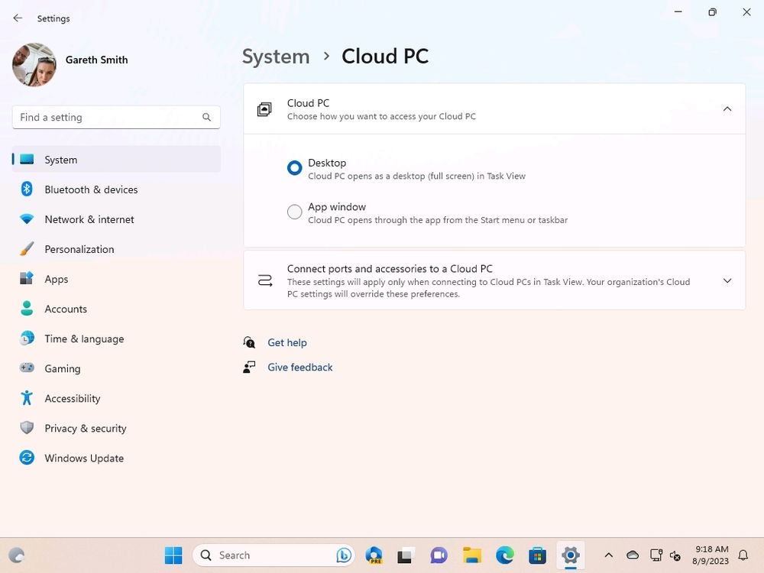Click the Get help headset icon

(249, 342)
